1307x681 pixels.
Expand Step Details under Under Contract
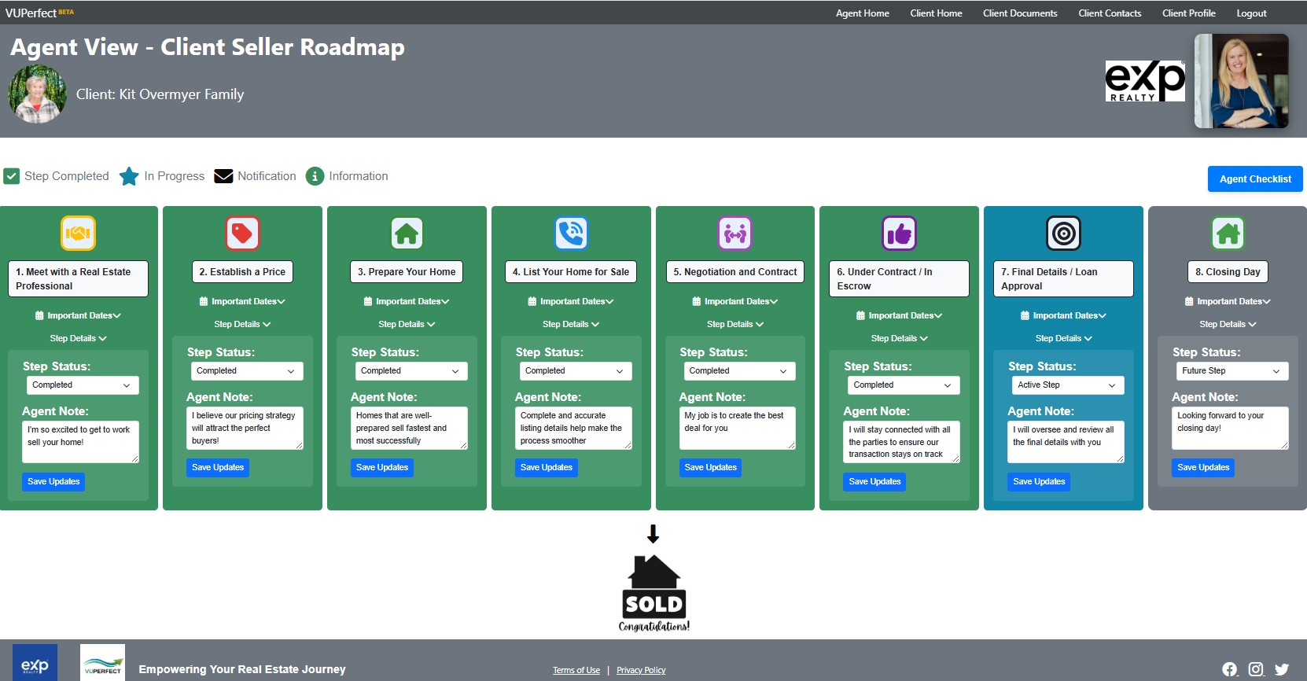[899, 338]
